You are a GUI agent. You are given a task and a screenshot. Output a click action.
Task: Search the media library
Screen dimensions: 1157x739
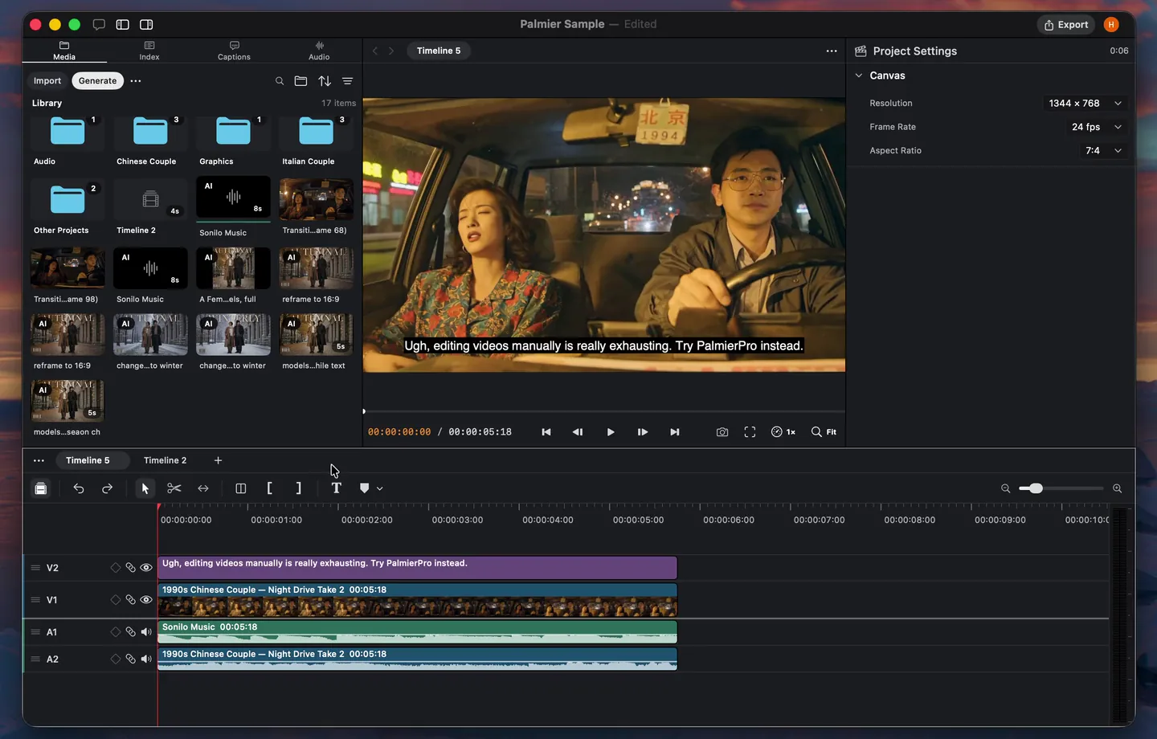280,81
